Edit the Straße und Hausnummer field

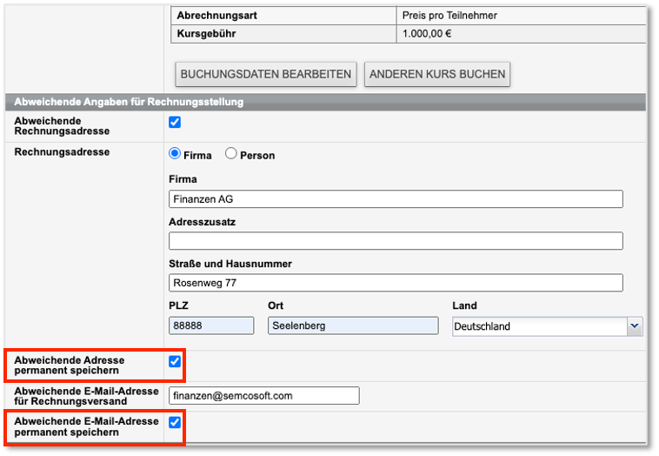pyautogui.click(x=396, y=283)
